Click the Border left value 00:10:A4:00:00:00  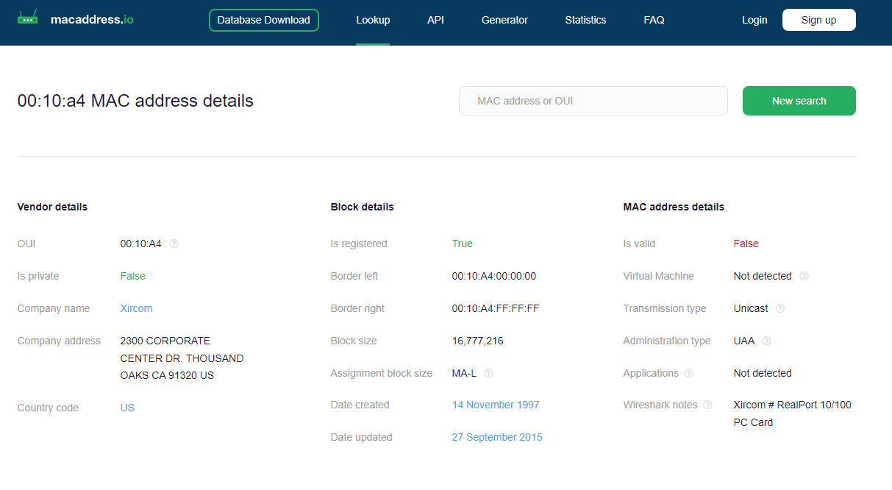pos(494,276)
